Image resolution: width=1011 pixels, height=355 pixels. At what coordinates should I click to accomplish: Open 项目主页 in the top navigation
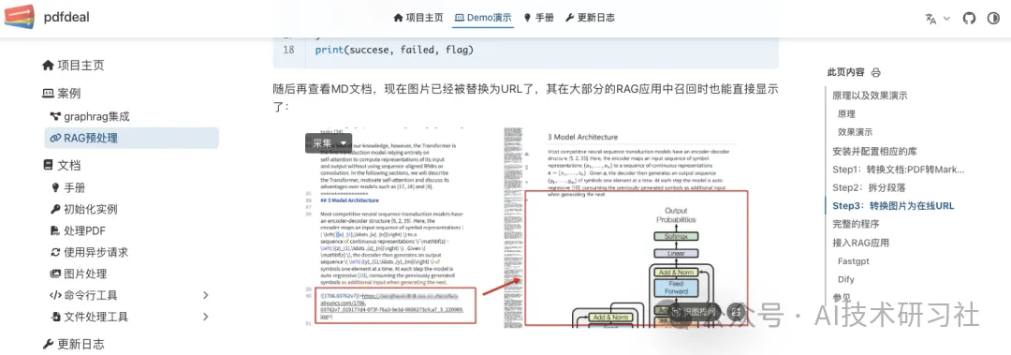pos(418,18)
